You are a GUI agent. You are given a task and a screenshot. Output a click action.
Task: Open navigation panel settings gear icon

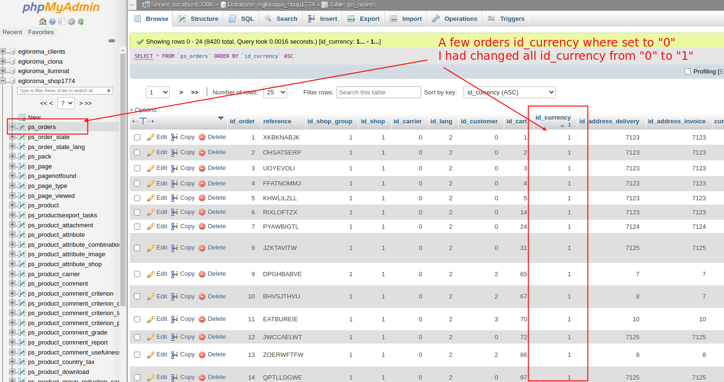pyautogui.click(x=71, y=21)
